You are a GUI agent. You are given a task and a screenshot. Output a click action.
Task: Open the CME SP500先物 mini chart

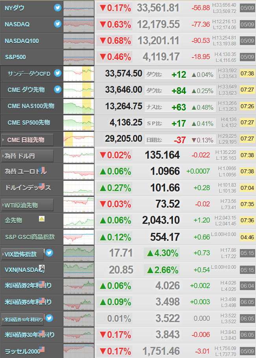[x=79, y=123]
